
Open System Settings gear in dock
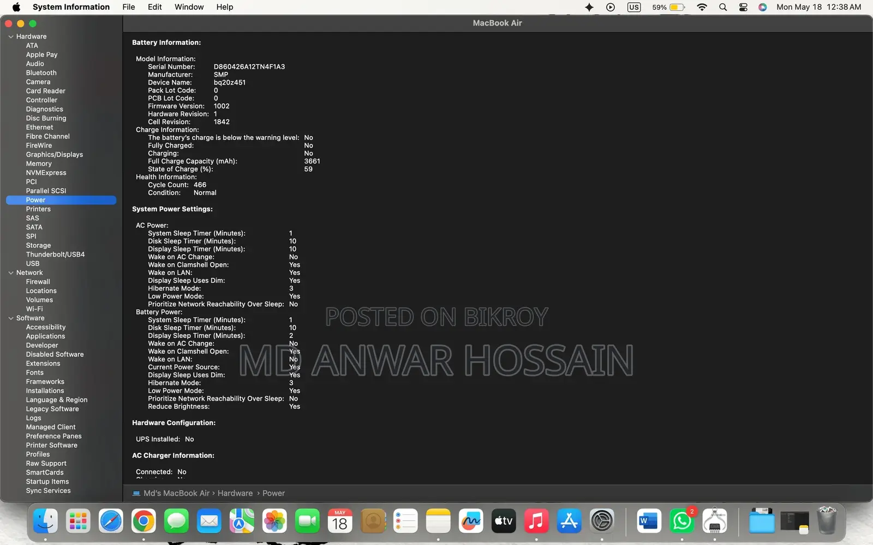point(602,522)
